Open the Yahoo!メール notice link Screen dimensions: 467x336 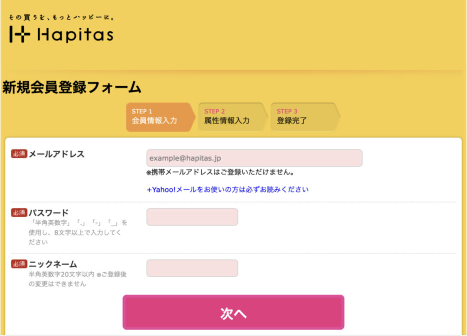point(228,189)
